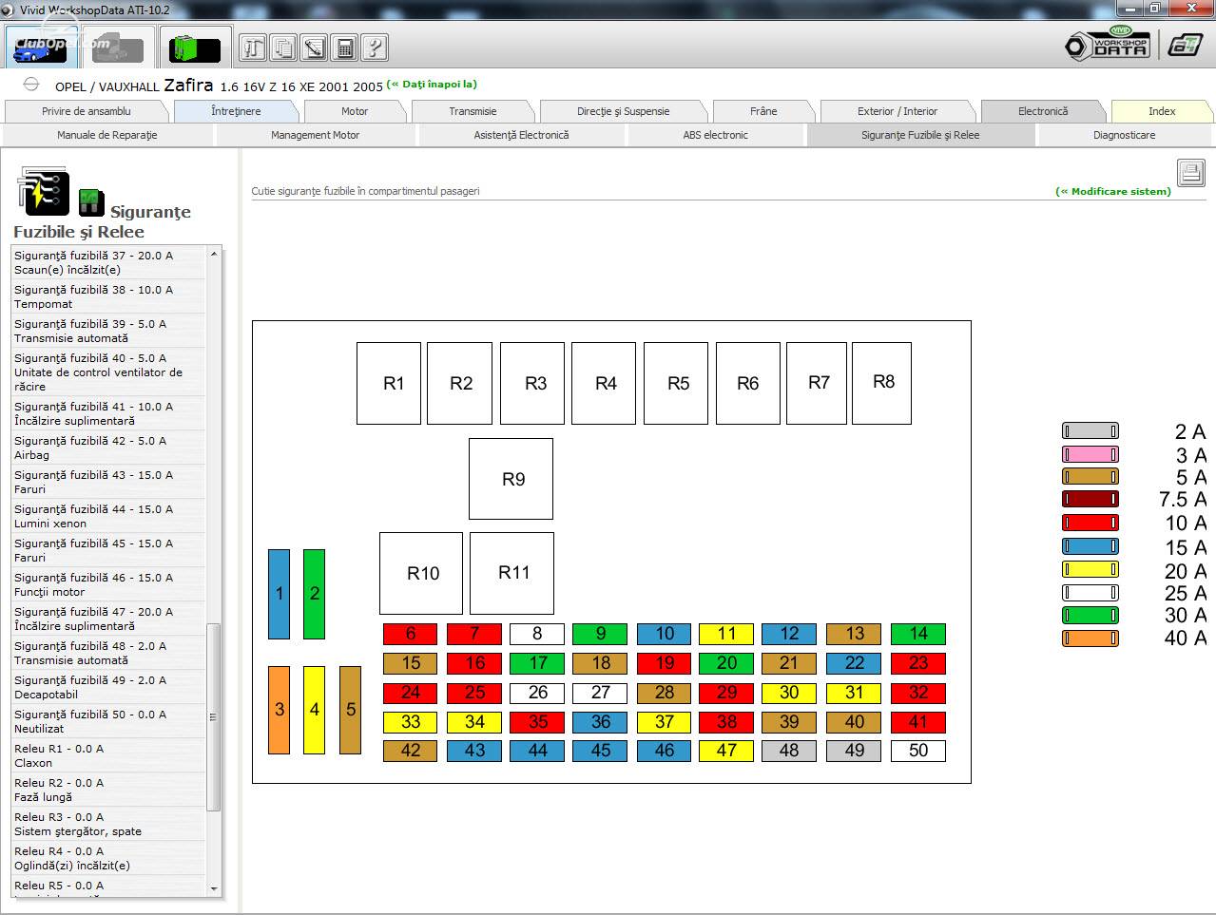This screenshot has width=1216, height=915.
Task: Click the Modificare sistem link
Action: click(1112, 191)
